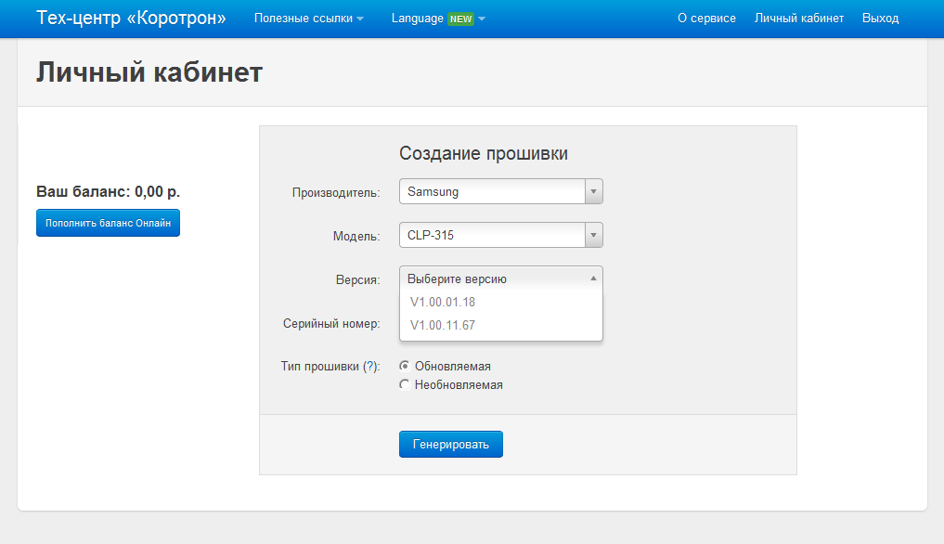Viewport: 944px width, 544px height.
Task: Click the Производитель label
Action: 336,193
